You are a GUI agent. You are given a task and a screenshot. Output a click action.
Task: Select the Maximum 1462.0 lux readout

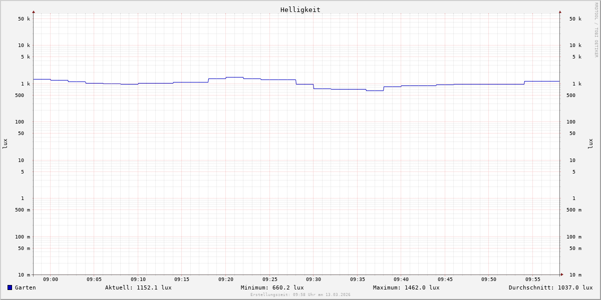[x=406, y=287]
